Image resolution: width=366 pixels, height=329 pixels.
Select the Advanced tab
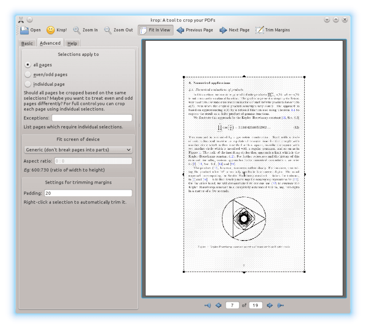[x=50, y=43]
